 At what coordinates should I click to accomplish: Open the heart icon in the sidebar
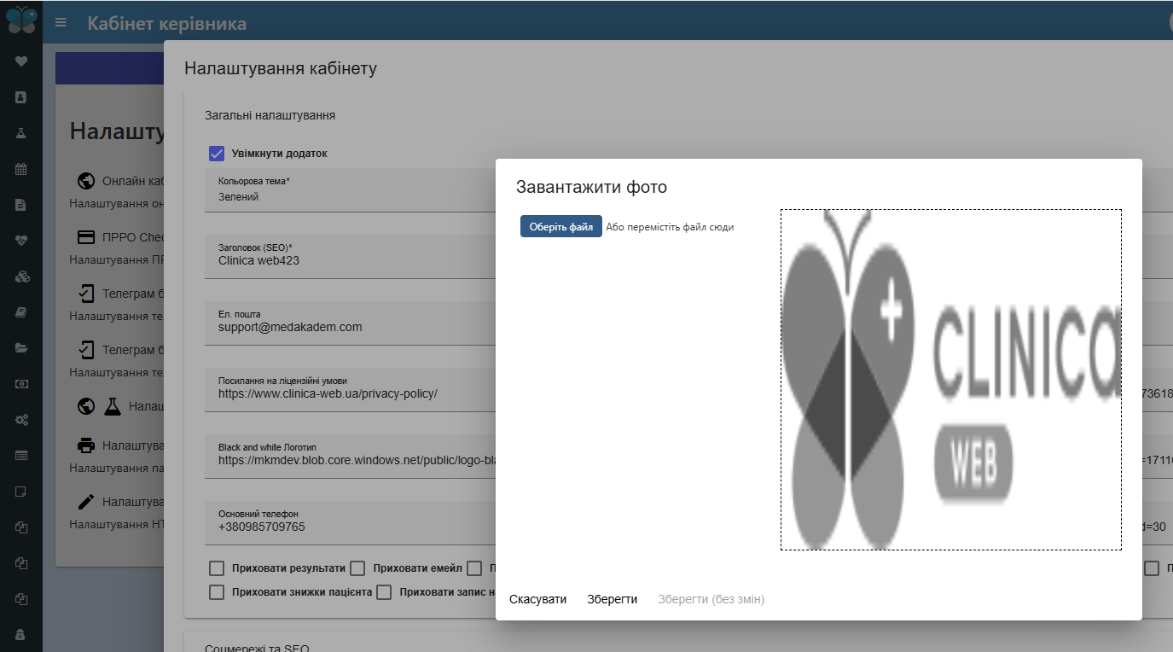pos(21,61)
